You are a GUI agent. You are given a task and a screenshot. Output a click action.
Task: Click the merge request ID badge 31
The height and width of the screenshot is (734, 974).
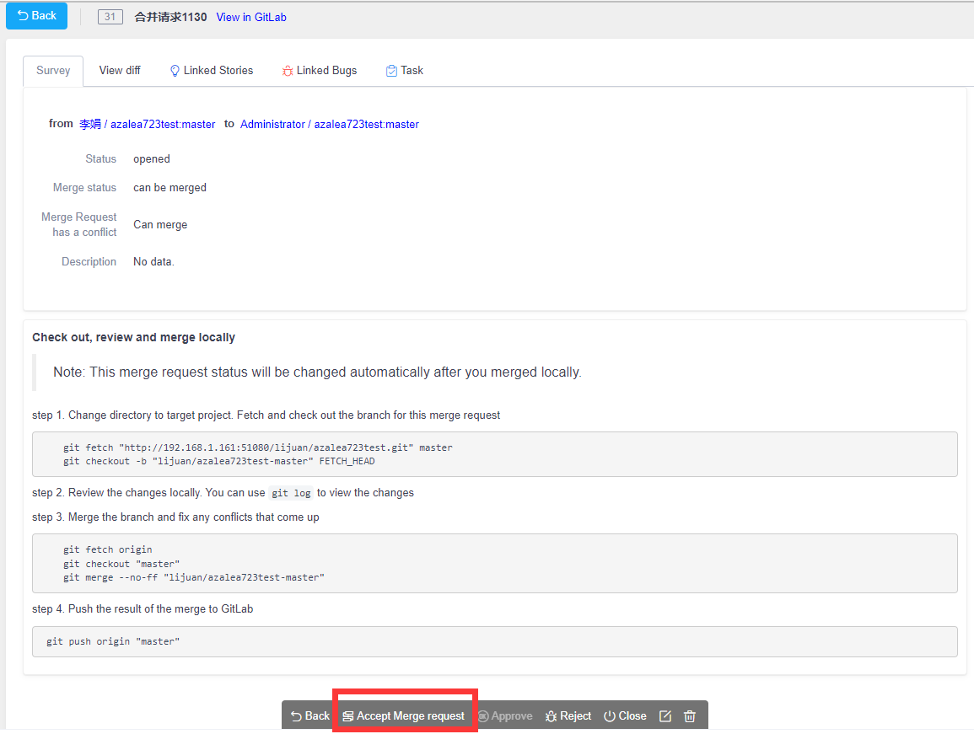pos(110,17)
